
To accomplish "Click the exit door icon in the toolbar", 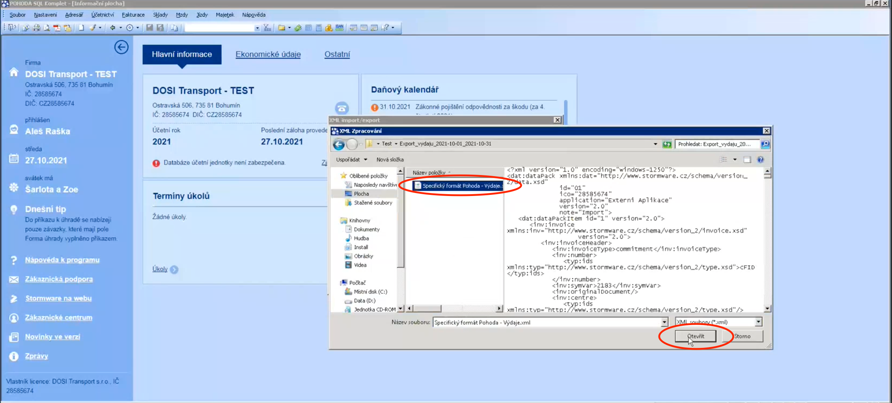I will tap(12, 28).
